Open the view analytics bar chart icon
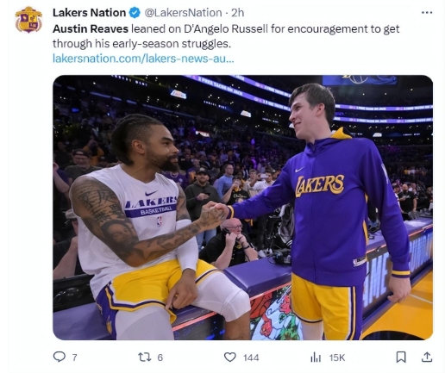The width and height of the screenshot is (445, 373). pos(316,357)
